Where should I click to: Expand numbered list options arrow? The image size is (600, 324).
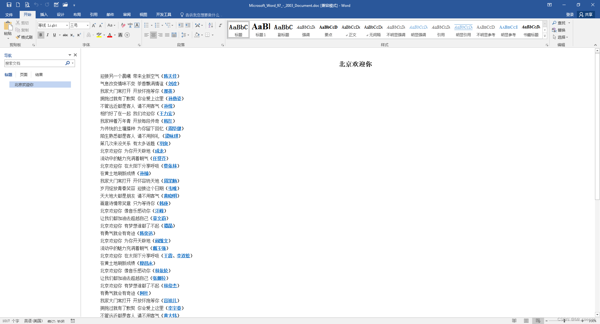click(x=162, y=25)
